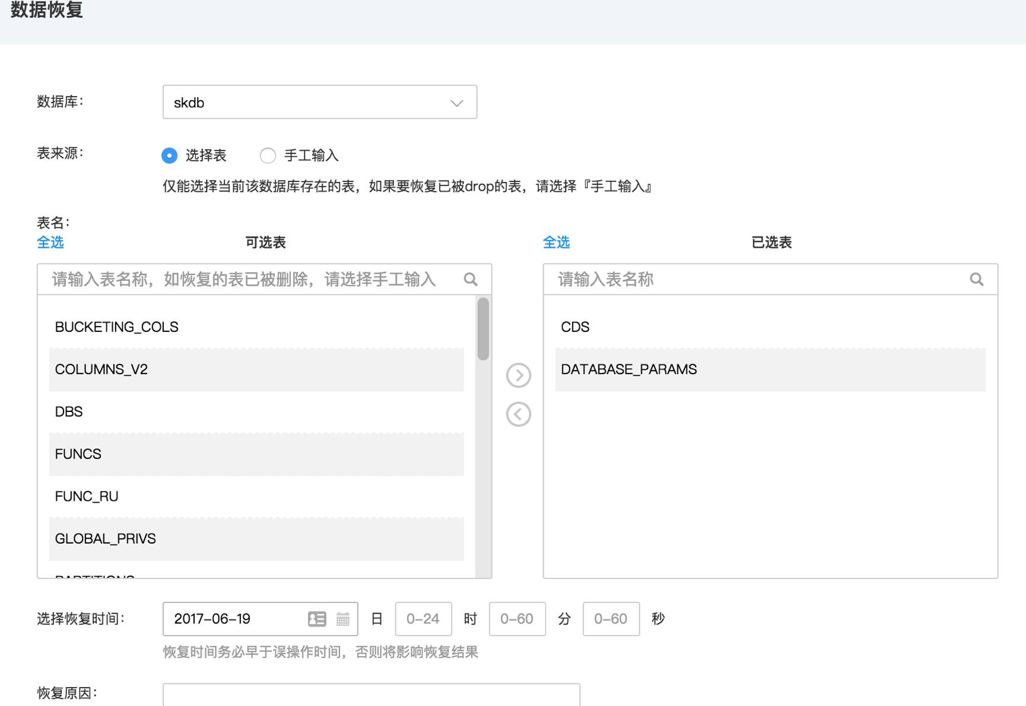The height and width of the screenshot is (706, 1026).
Task: Open the skdb database dropdown
Action: point(319,102)
